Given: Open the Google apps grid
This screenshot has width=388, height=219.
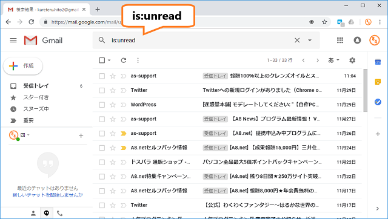Looking at the screenshot, I should click(340, 41).
